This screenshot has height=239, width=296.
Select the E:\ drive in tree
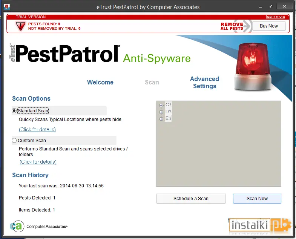(169, 118)
